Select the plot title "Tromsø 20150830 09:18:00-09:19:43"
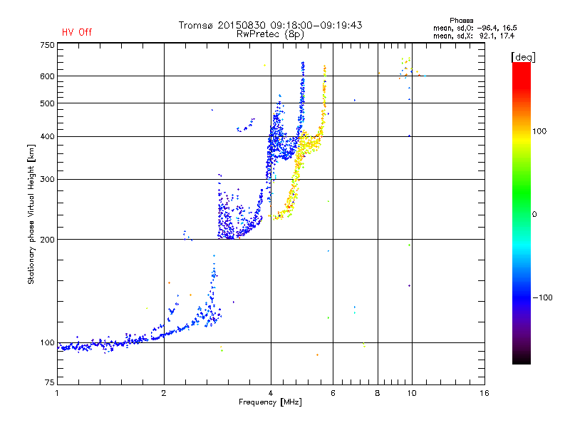This screenshot has width=570, height=428. [270, 25]
